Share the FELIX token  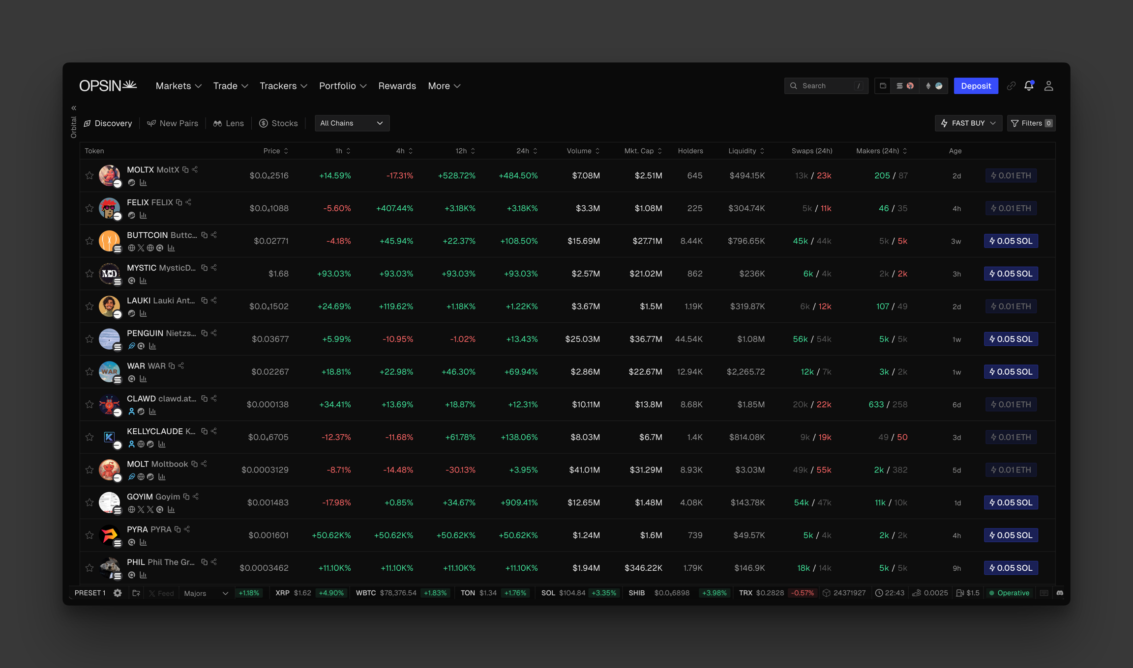(188, 202)
